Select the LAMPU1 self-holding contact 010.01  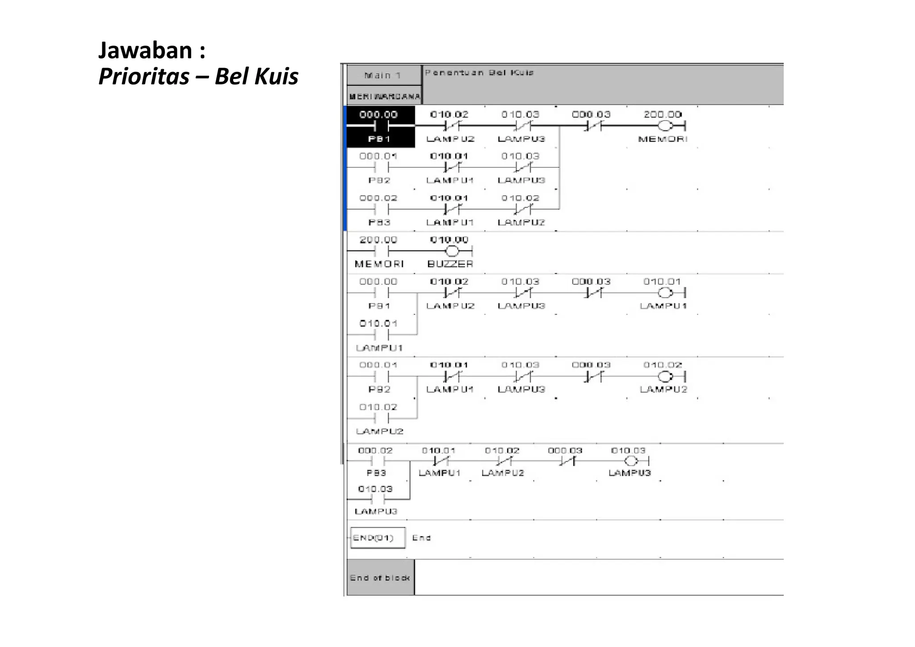[381, 335]
